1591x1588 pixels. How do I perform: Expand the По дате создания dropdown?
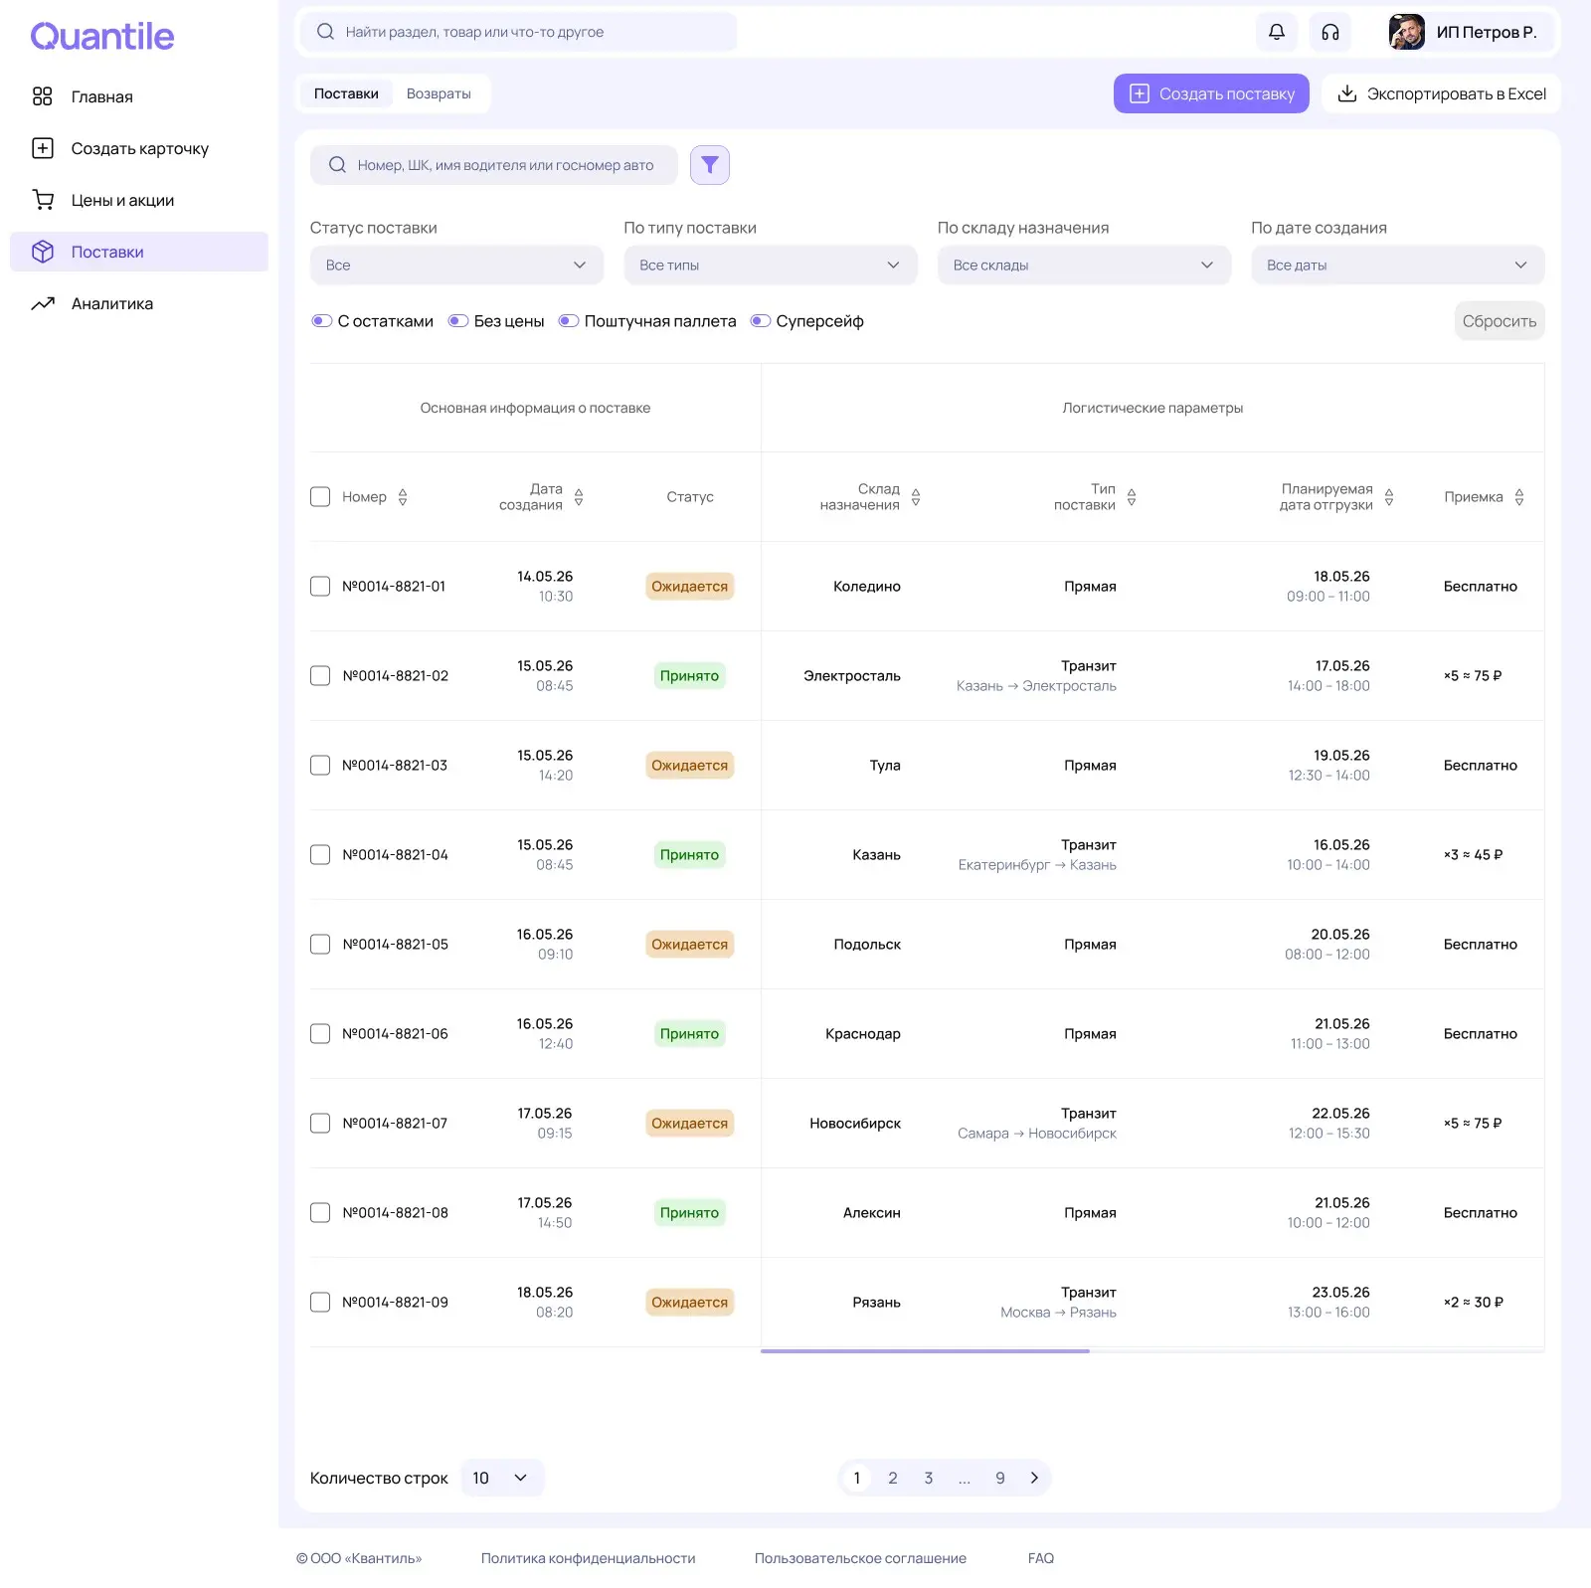(x=1398, y=265)
